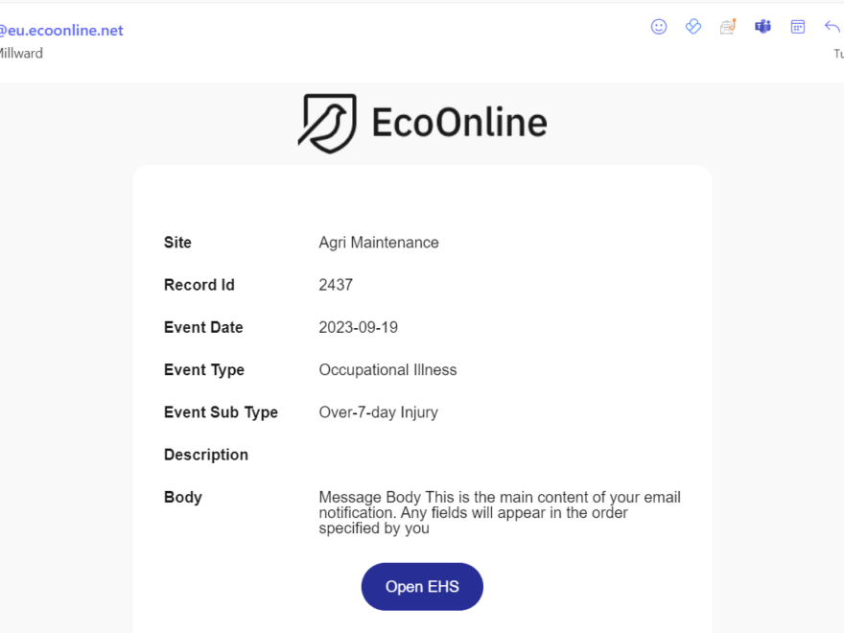Click the eu.ecoonline.net sender address
Viewport: 844px width, 633px height.
pyautogui.click(x=61, y=31)
